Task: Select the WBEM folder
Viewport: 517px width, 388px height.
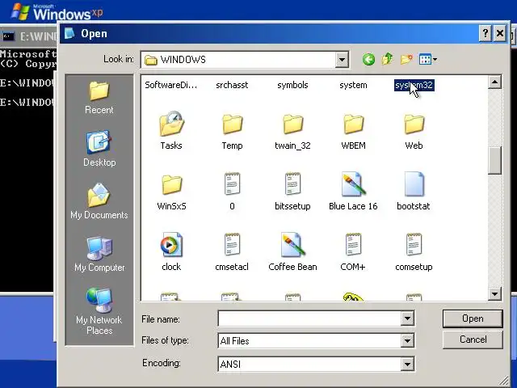Action: (x=353, y=132)
